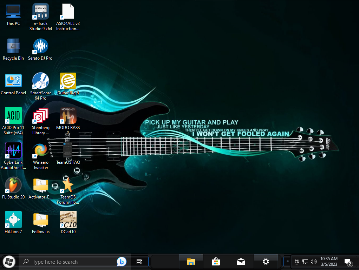Launch Serato DJ Pro shortcut
359x270 pixels.
(x=40, y=49)
